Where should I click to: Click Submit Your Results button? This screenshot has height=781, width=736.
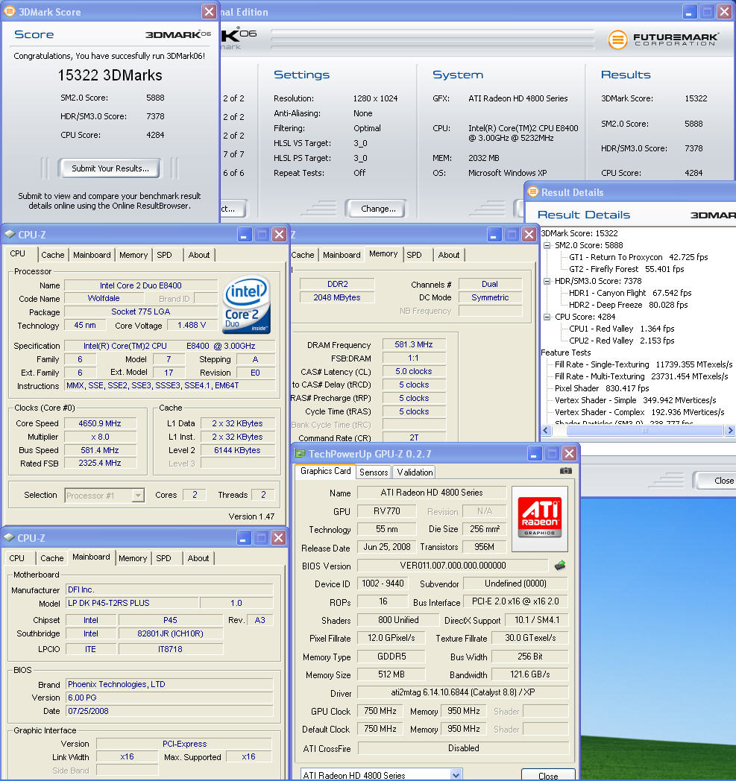coord(110,168)
